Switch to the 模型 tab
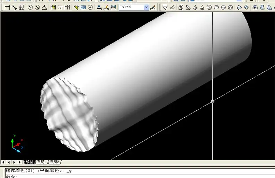Viewport: 275px width, 178px height. point(29,162)
